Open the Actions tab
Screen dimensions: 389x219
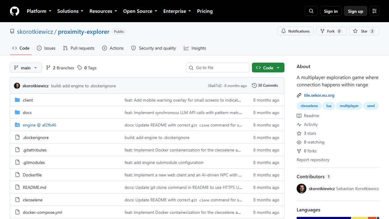coord(113,48)
